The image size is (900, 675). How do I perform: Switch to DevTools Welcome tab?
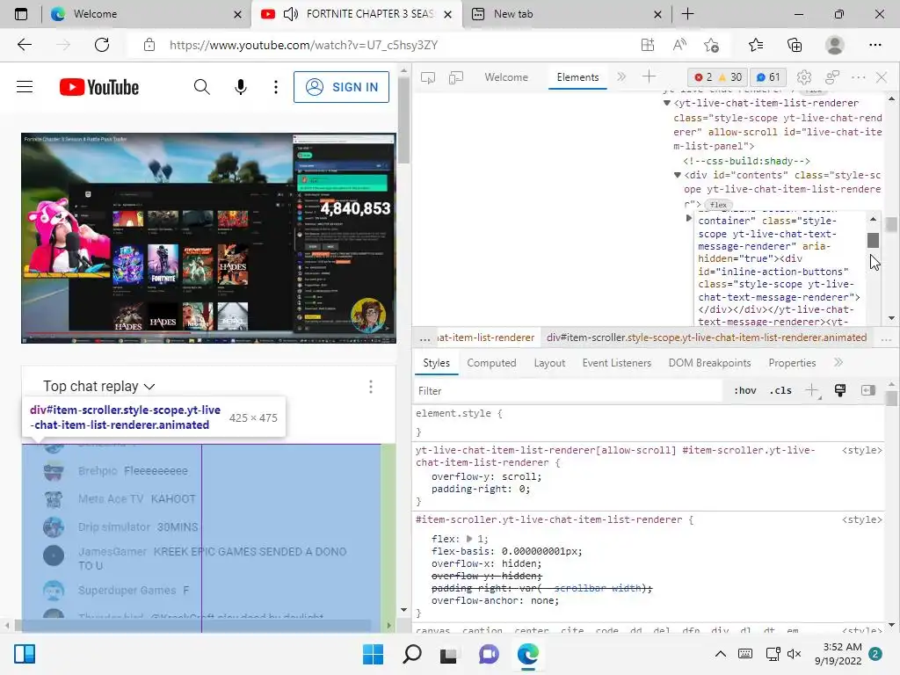(506, 77)
